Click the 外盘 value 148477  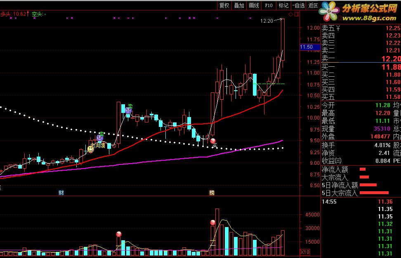point(380,136)
